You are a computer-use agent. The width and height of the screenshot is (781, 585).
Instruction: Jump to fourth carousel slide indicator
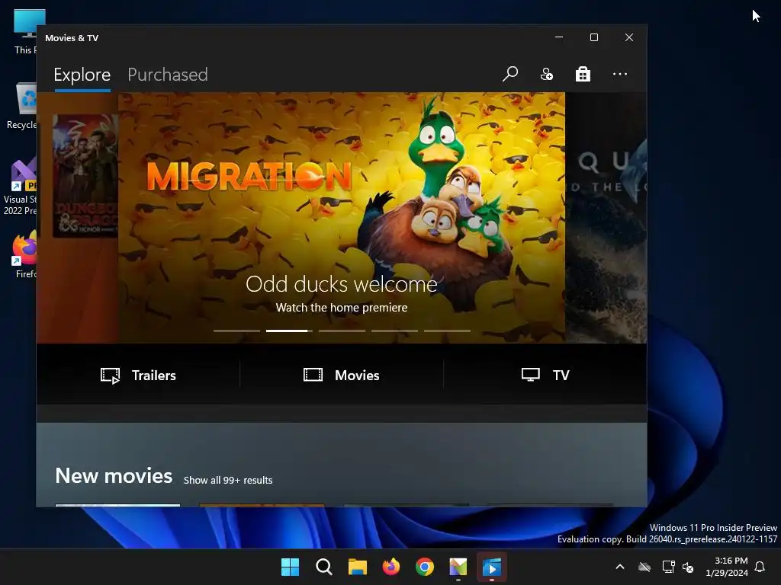[394, 331]
